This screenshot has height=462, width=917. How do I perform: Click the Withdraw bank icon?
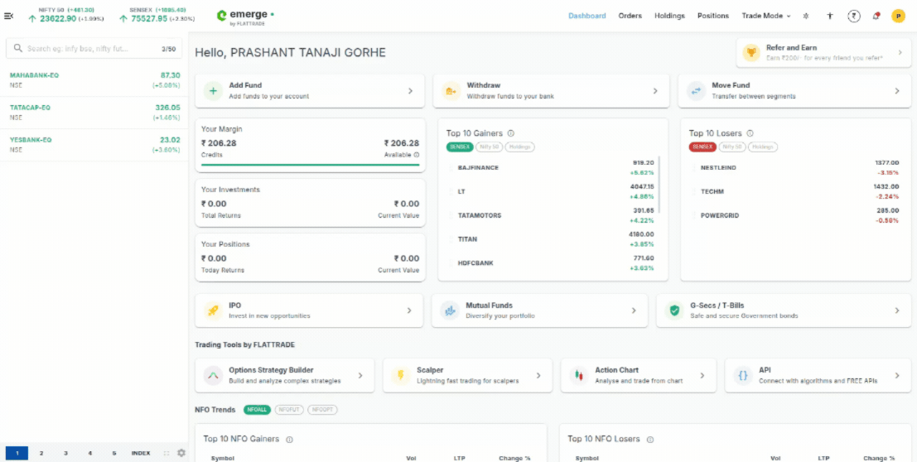point(451,90)
